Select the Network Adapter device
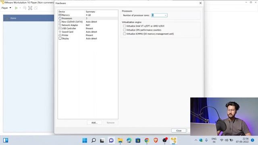258x145 pixels. 88,25
